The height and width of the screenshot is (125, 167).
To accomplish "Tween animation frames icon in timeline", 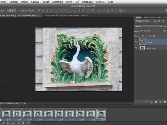I will point(18,123).
